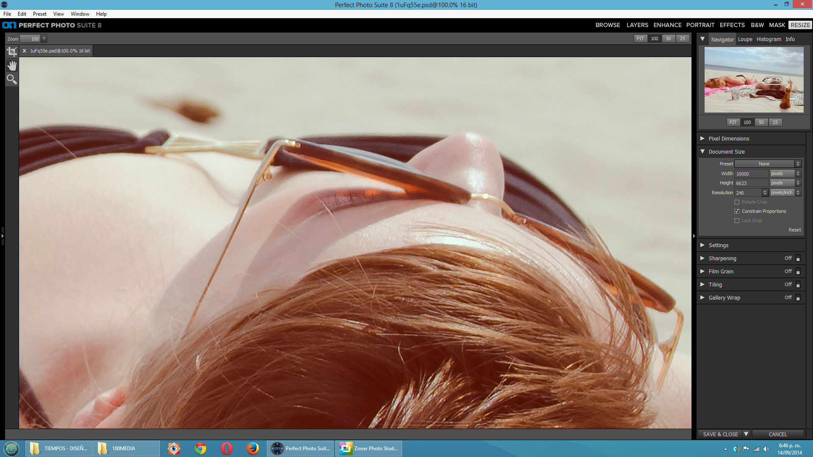
Task: Toggle the Rotate Crop checkbox
Action: (737, 202)
